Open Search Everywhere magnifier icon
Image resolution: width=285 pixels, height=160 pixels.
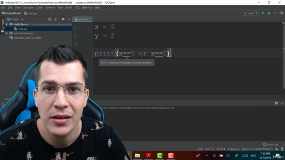(x=282, y=13)
